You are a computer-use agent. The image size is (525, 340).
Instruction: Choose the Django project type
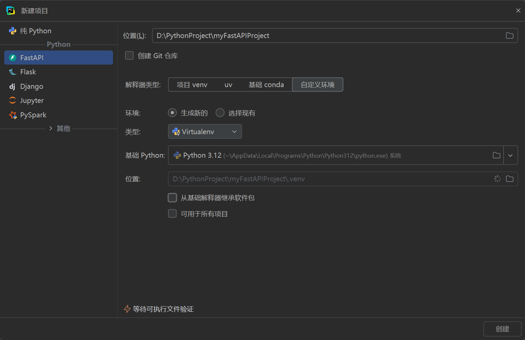tap(58, 86)
